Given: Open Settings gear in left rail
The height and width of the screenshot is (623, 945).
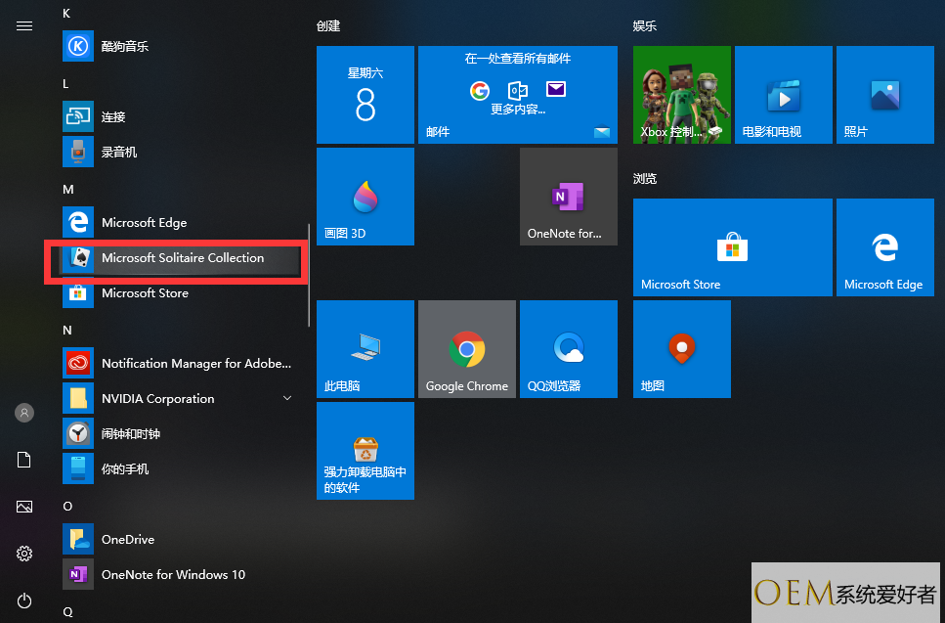Looking at the screenshot, I should [24, 554].
